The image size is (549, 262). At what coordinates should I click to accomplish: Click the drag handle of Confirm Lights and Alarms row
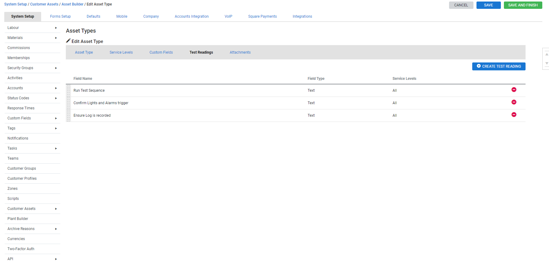tap(69, 103)
